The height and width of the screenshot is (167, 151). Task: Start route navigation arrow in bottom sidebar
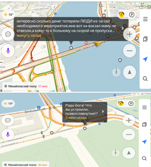tap(145, 142)
